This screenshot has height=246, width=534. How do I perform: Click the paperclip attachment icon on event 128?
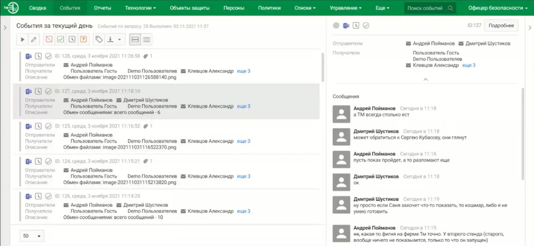(146, 56)
